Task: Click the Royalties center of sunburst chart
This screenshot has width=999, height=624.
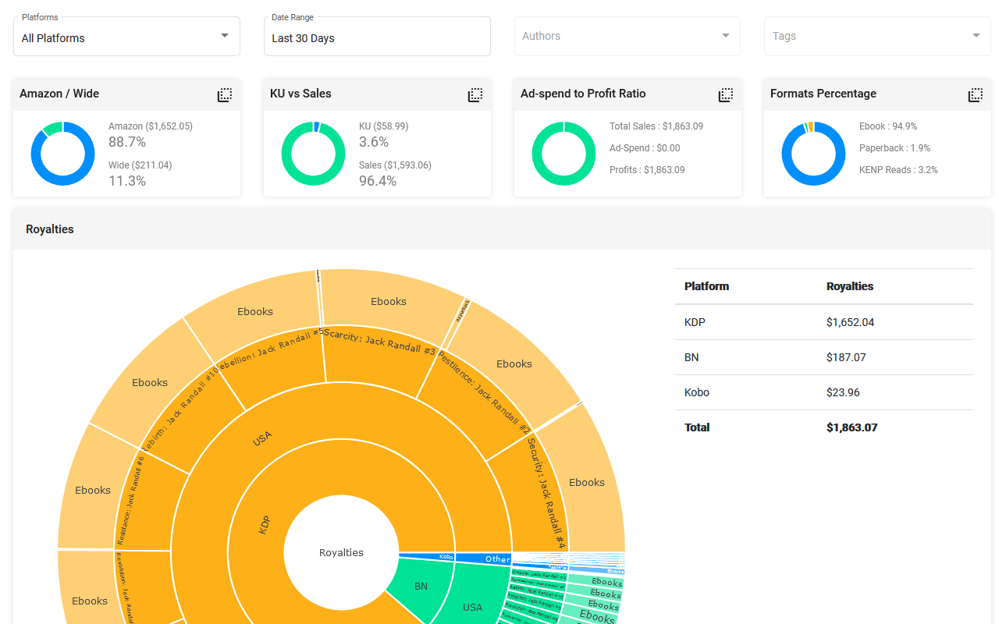Action: [x=341, y=552]
